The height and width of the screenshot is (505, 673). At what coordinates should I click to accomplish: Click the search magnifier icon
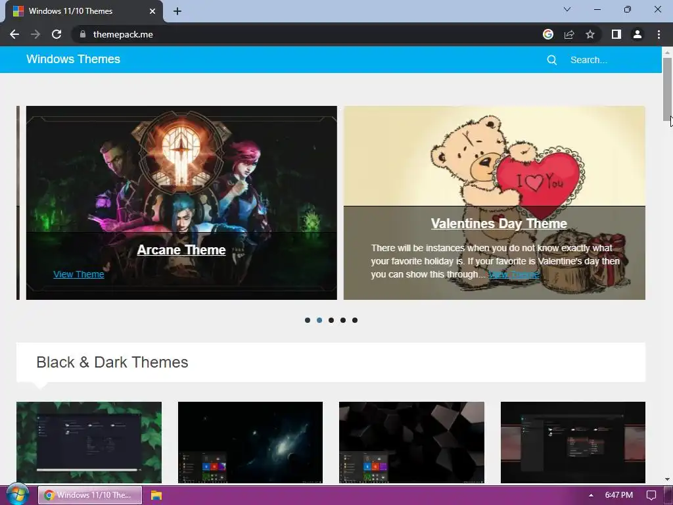[x=552, y=60]
